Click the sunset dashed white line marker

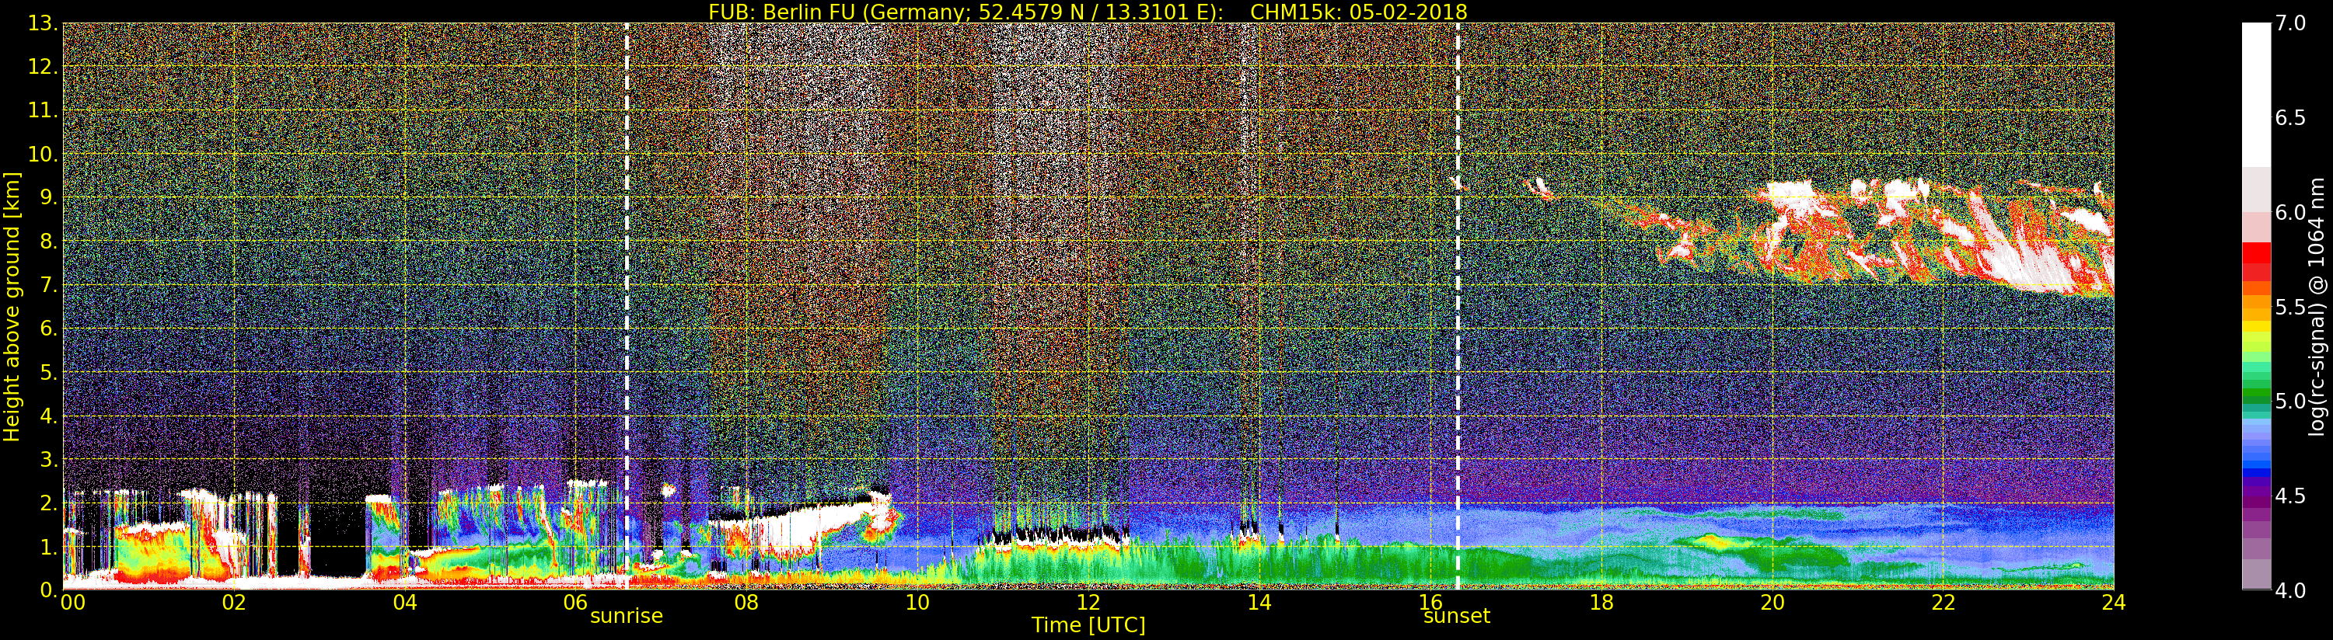point(1457,306)
